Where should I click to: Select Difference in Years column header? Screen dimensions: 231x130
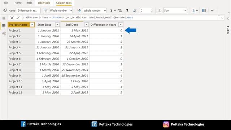point(103,25)
